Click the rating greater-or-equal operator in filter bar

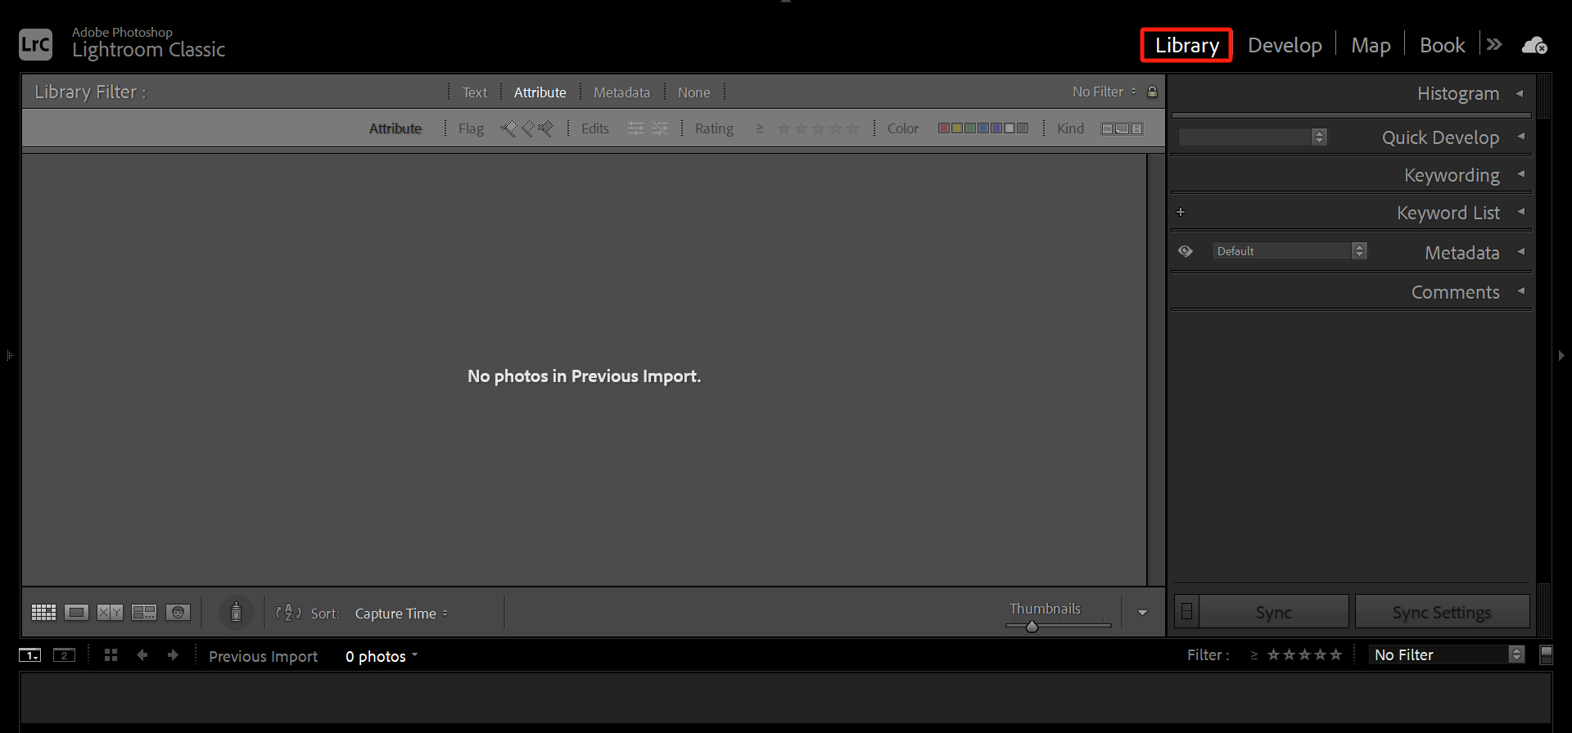(760, 128)
